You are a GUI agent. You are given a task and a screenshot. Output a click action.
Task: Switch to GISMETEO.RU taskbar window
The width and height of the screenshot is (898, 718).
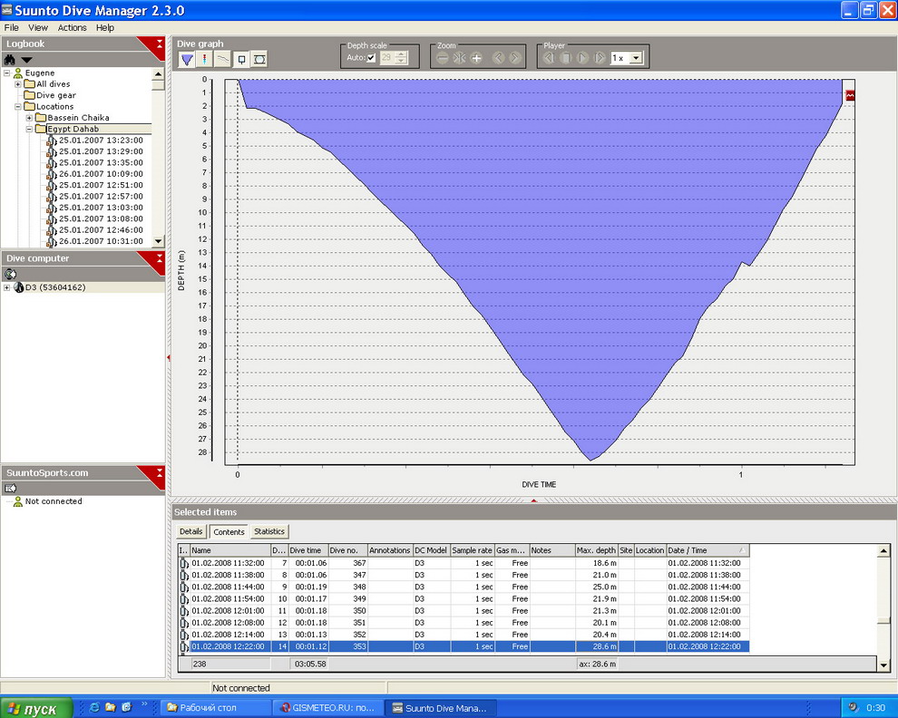[x=327, y=708]
